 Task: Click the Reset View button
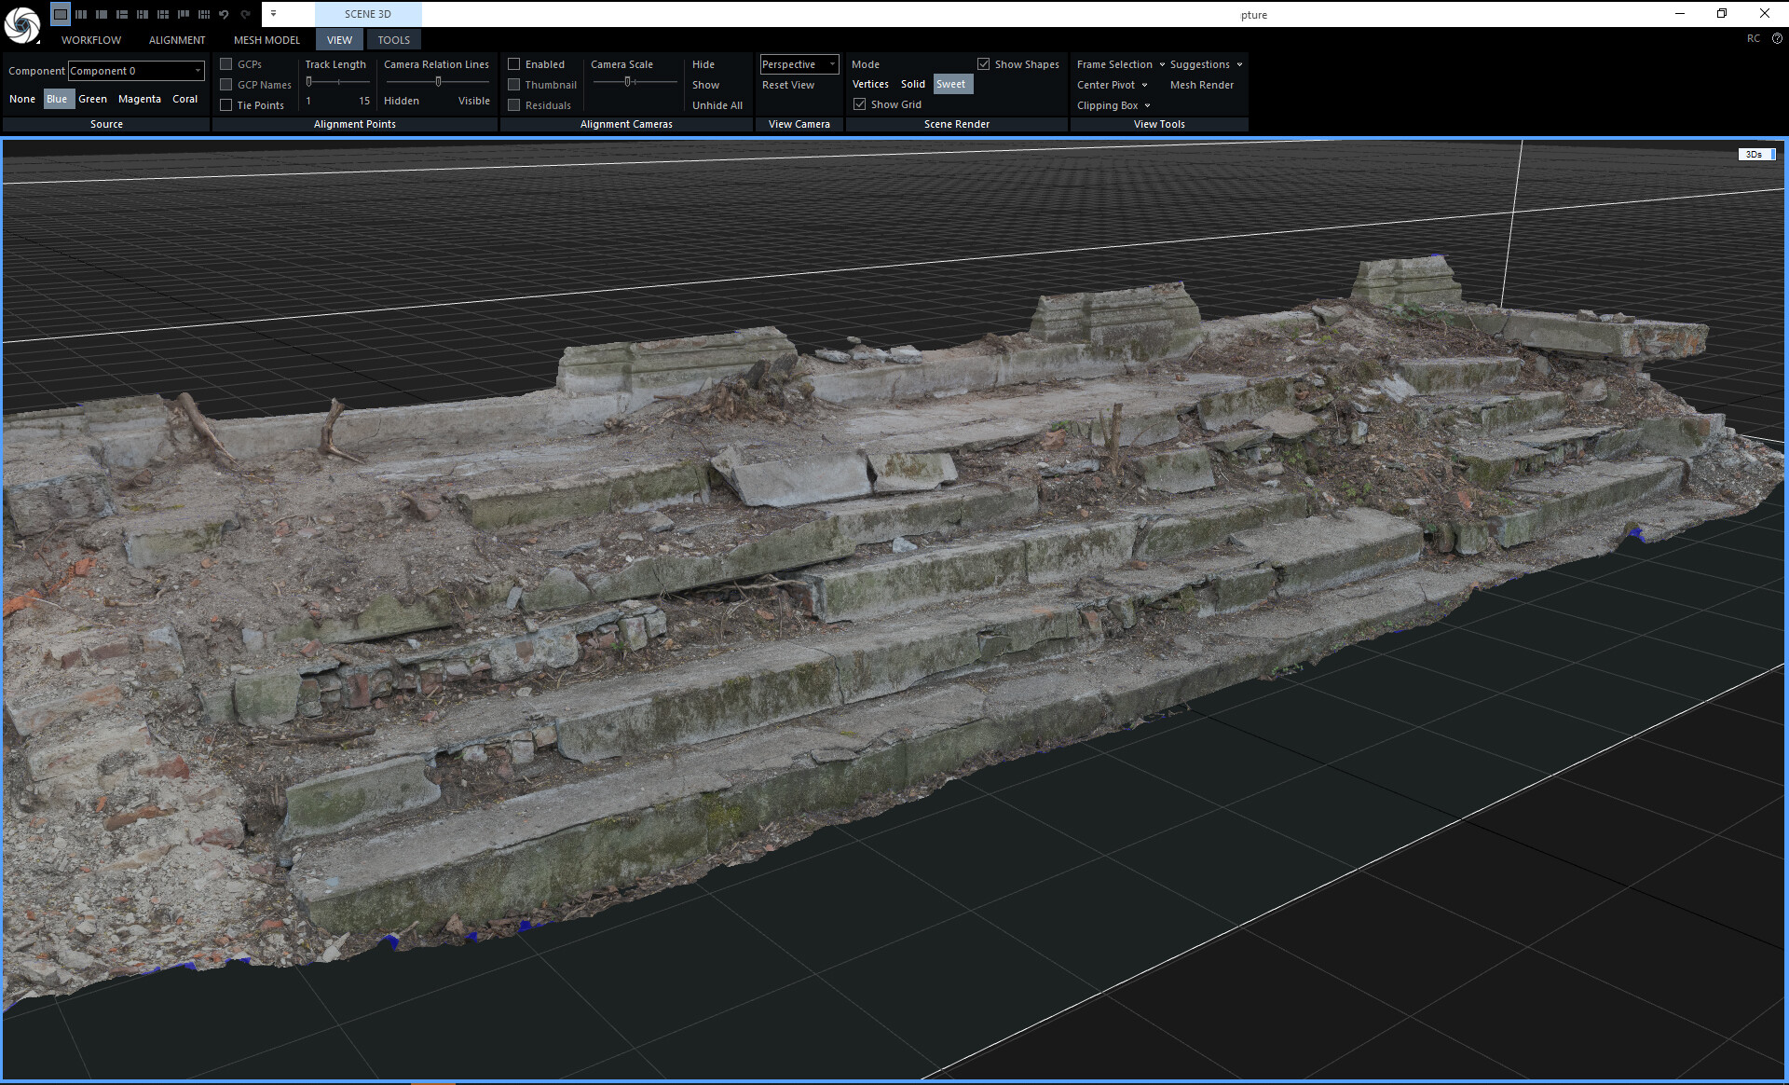[x=787, y=85]
